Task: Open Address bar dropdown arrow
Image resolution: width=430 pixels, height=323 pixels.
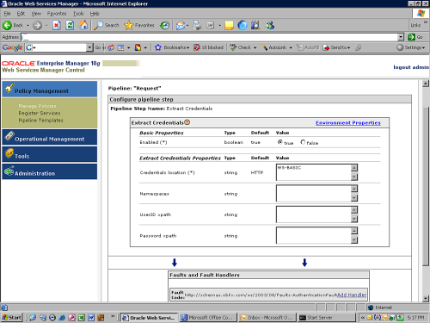Action: point(401,37)
